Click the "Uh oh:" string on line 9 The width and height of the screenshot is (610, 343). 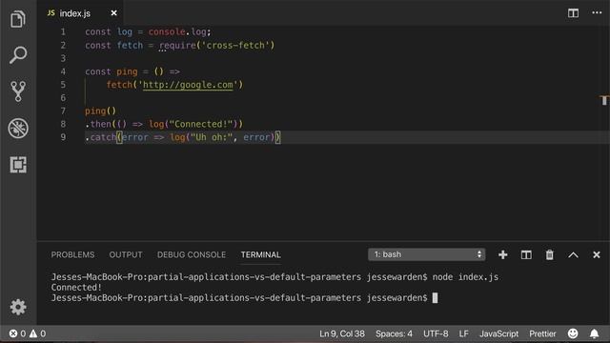pos(212,137)
